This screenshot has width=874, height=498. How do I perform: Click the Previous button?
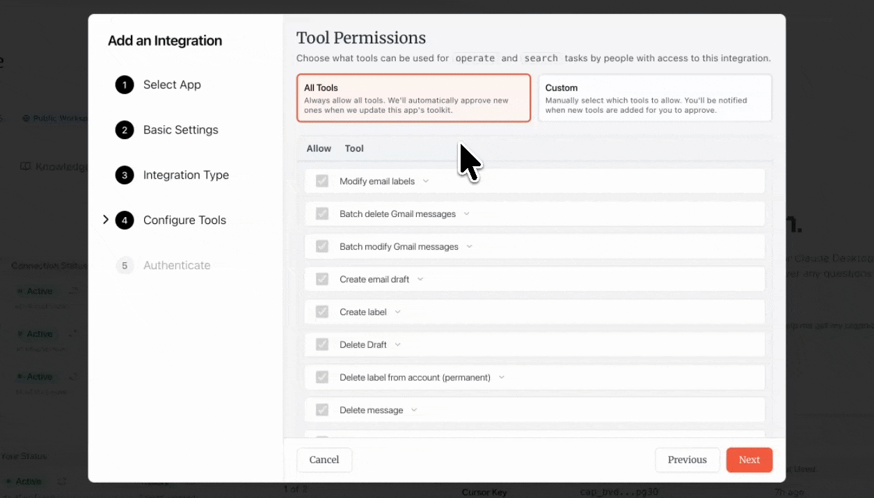pos(687,460)
